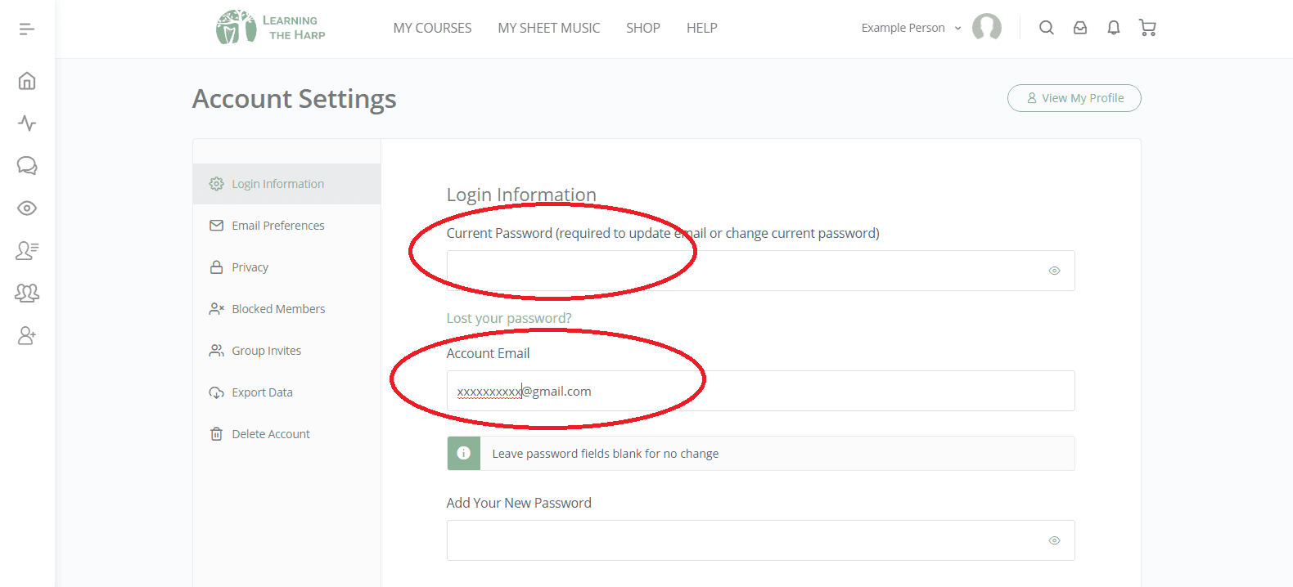This screenshot has height=587, width=1293.
Task: Click the Lost your password? link
Action: click(509, 318)
